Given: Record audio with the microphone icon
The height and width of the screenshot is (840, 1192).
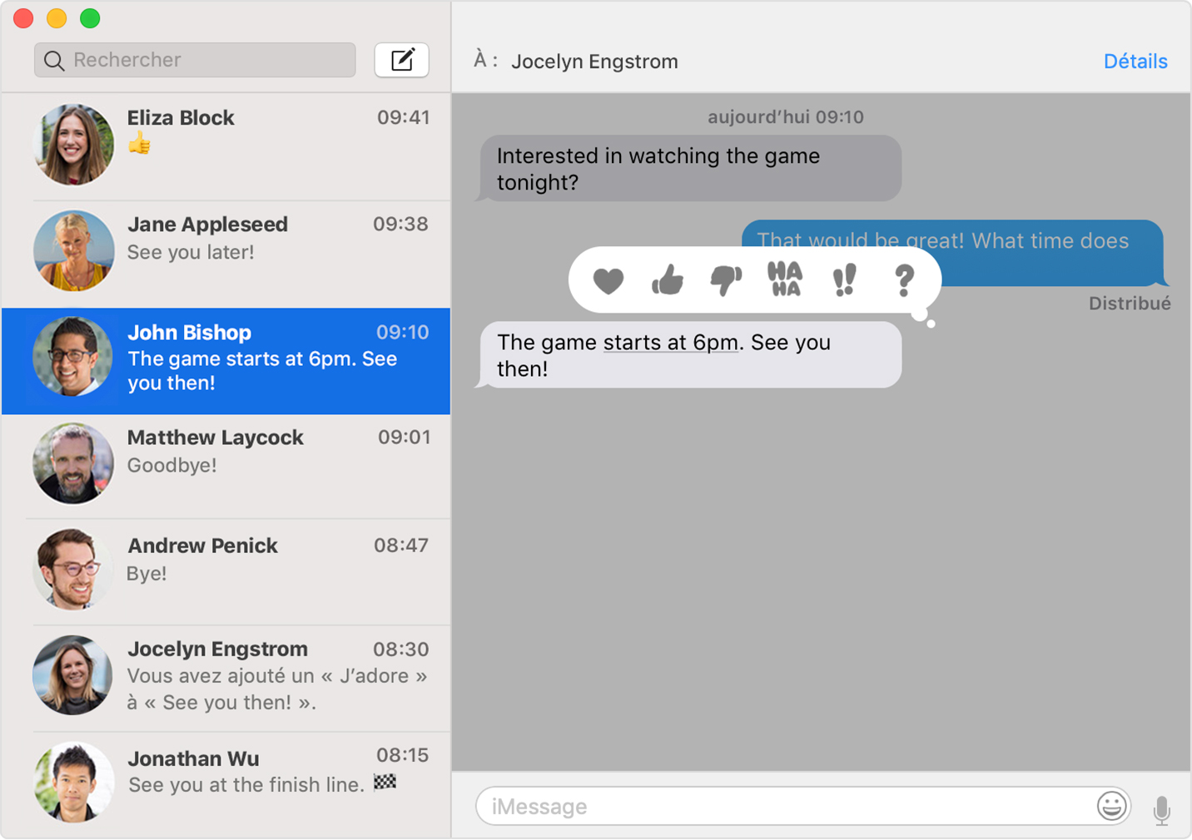Looking at the screenshot, I should 1162,809.
